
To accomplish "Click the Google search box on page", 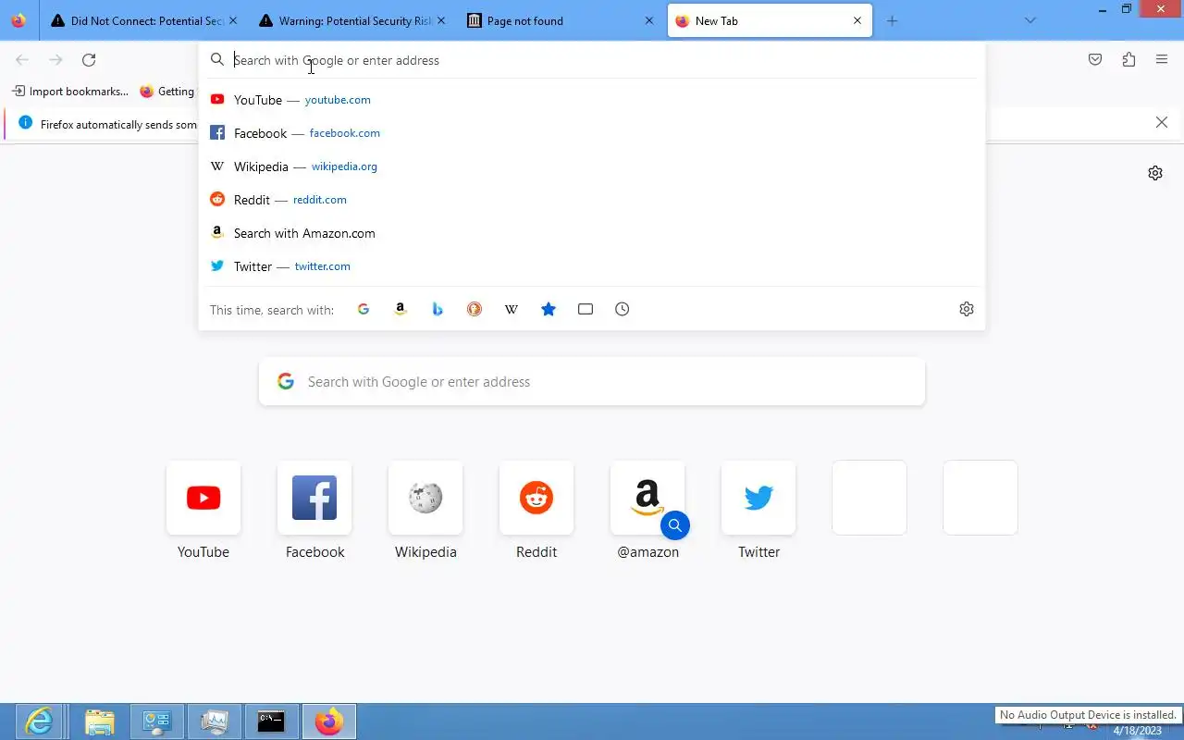I will [x=592, y=381].
